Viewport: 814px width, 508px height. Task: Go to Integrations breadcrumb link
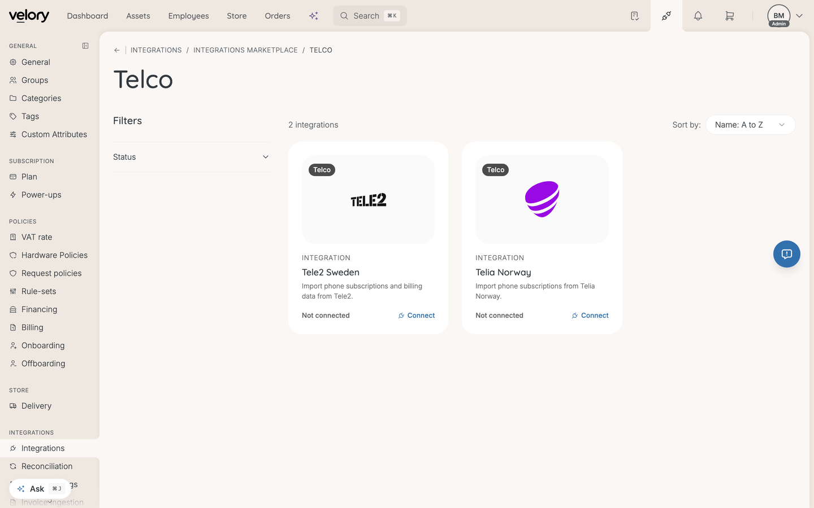click(156, 50)
